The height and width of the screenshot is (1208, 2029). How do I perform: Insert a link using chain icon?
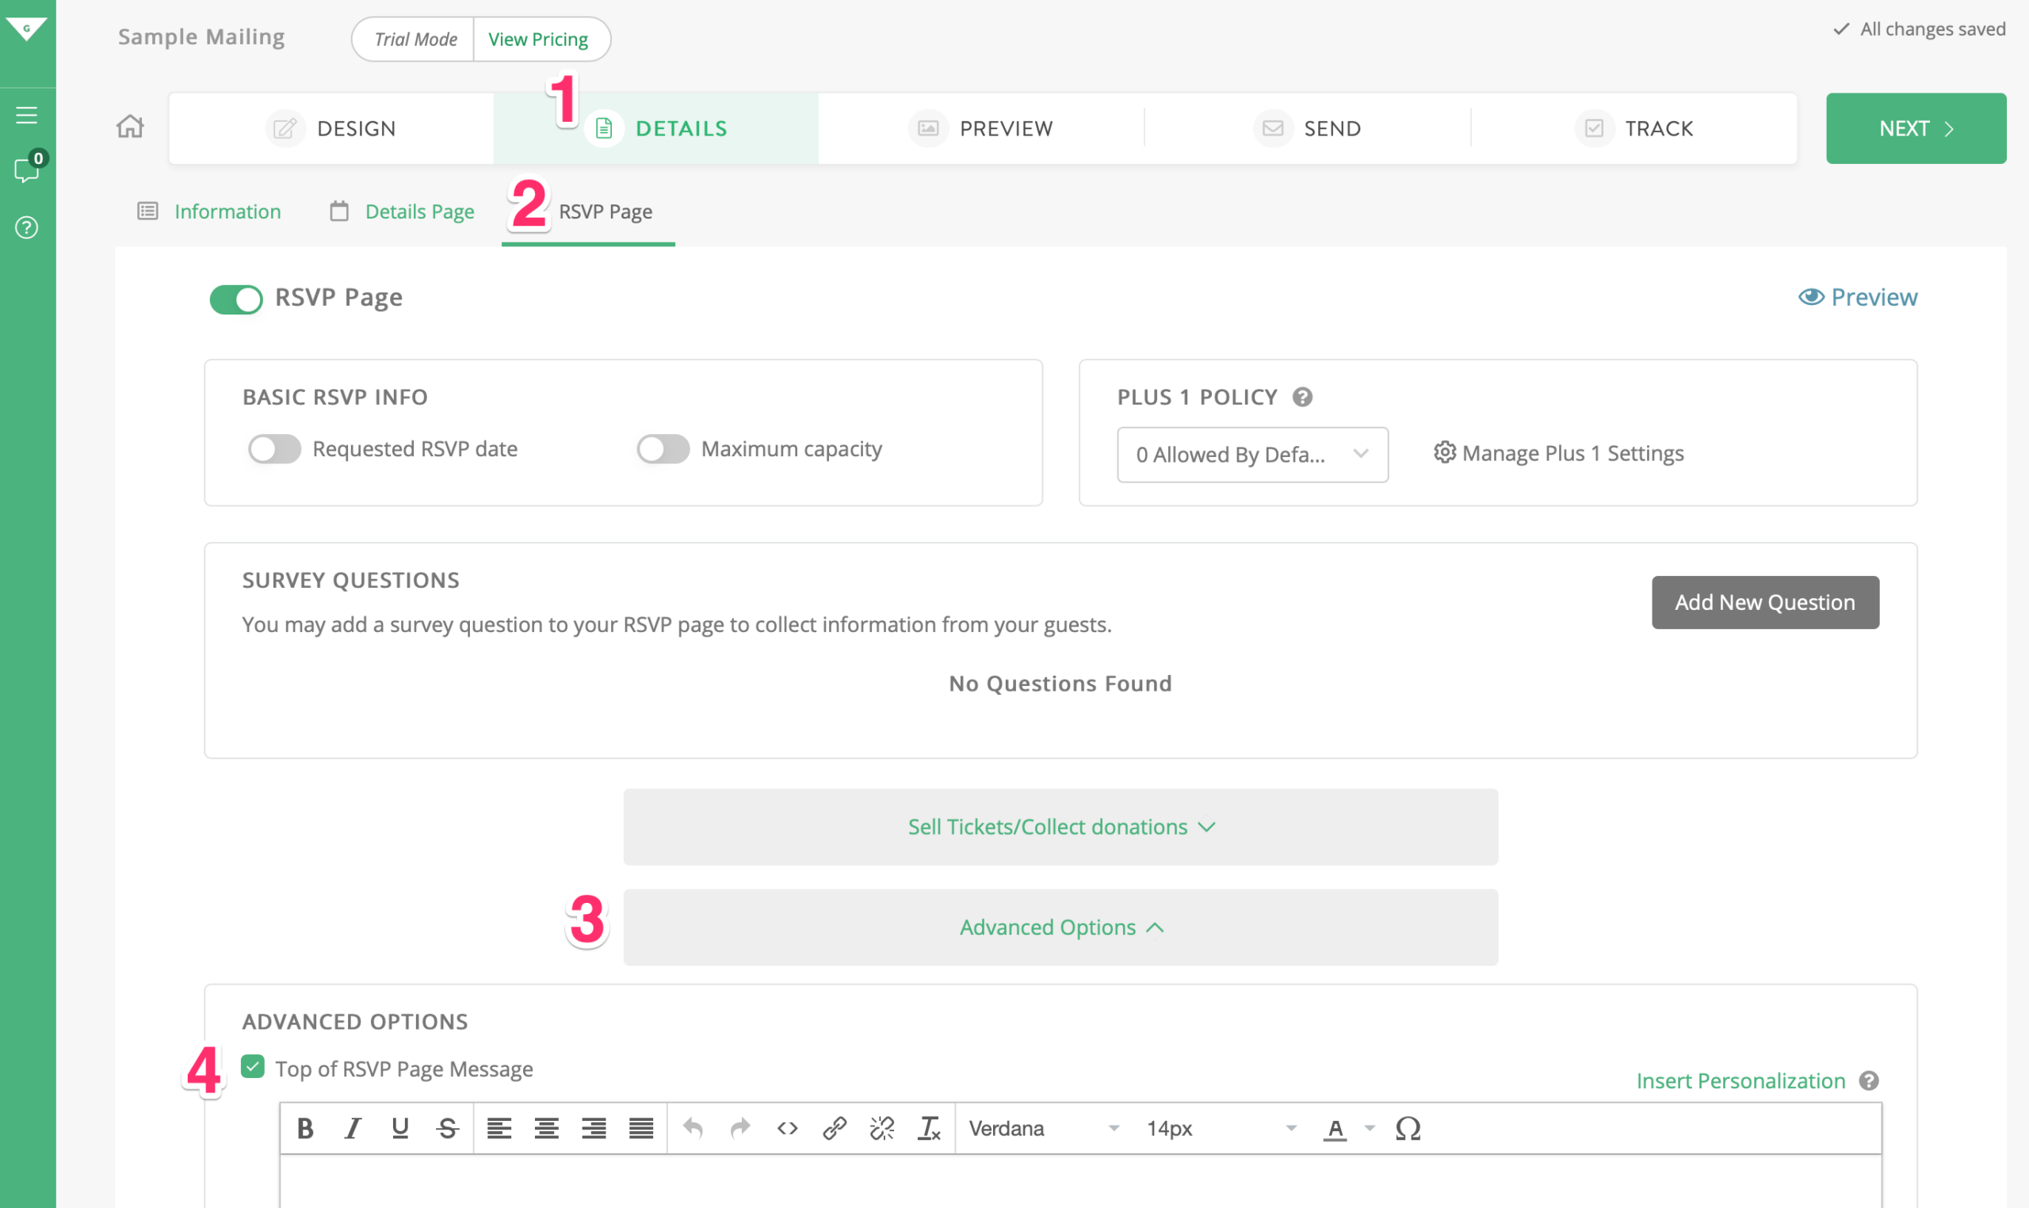coord(835,1128)
